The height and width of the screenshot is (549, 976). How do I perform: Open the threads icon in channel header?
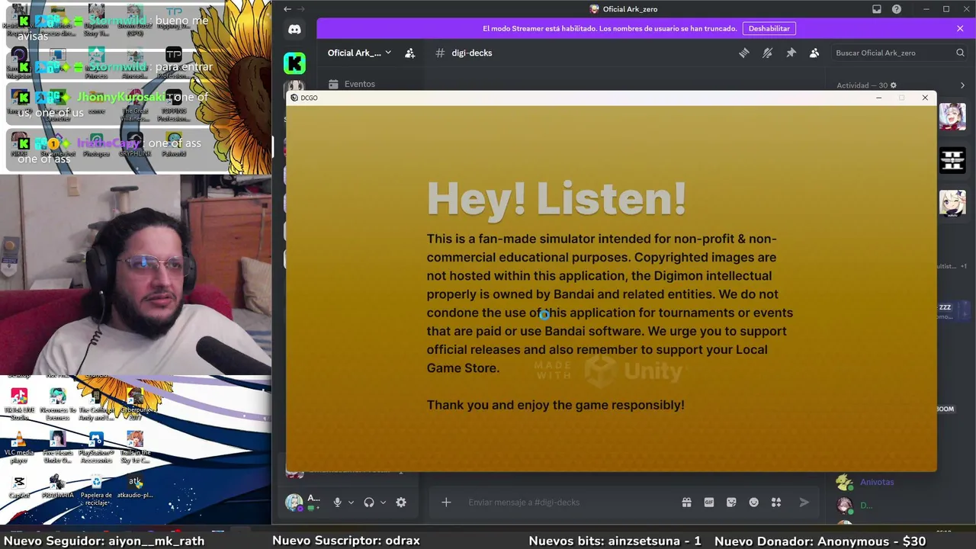click(743, 53)
